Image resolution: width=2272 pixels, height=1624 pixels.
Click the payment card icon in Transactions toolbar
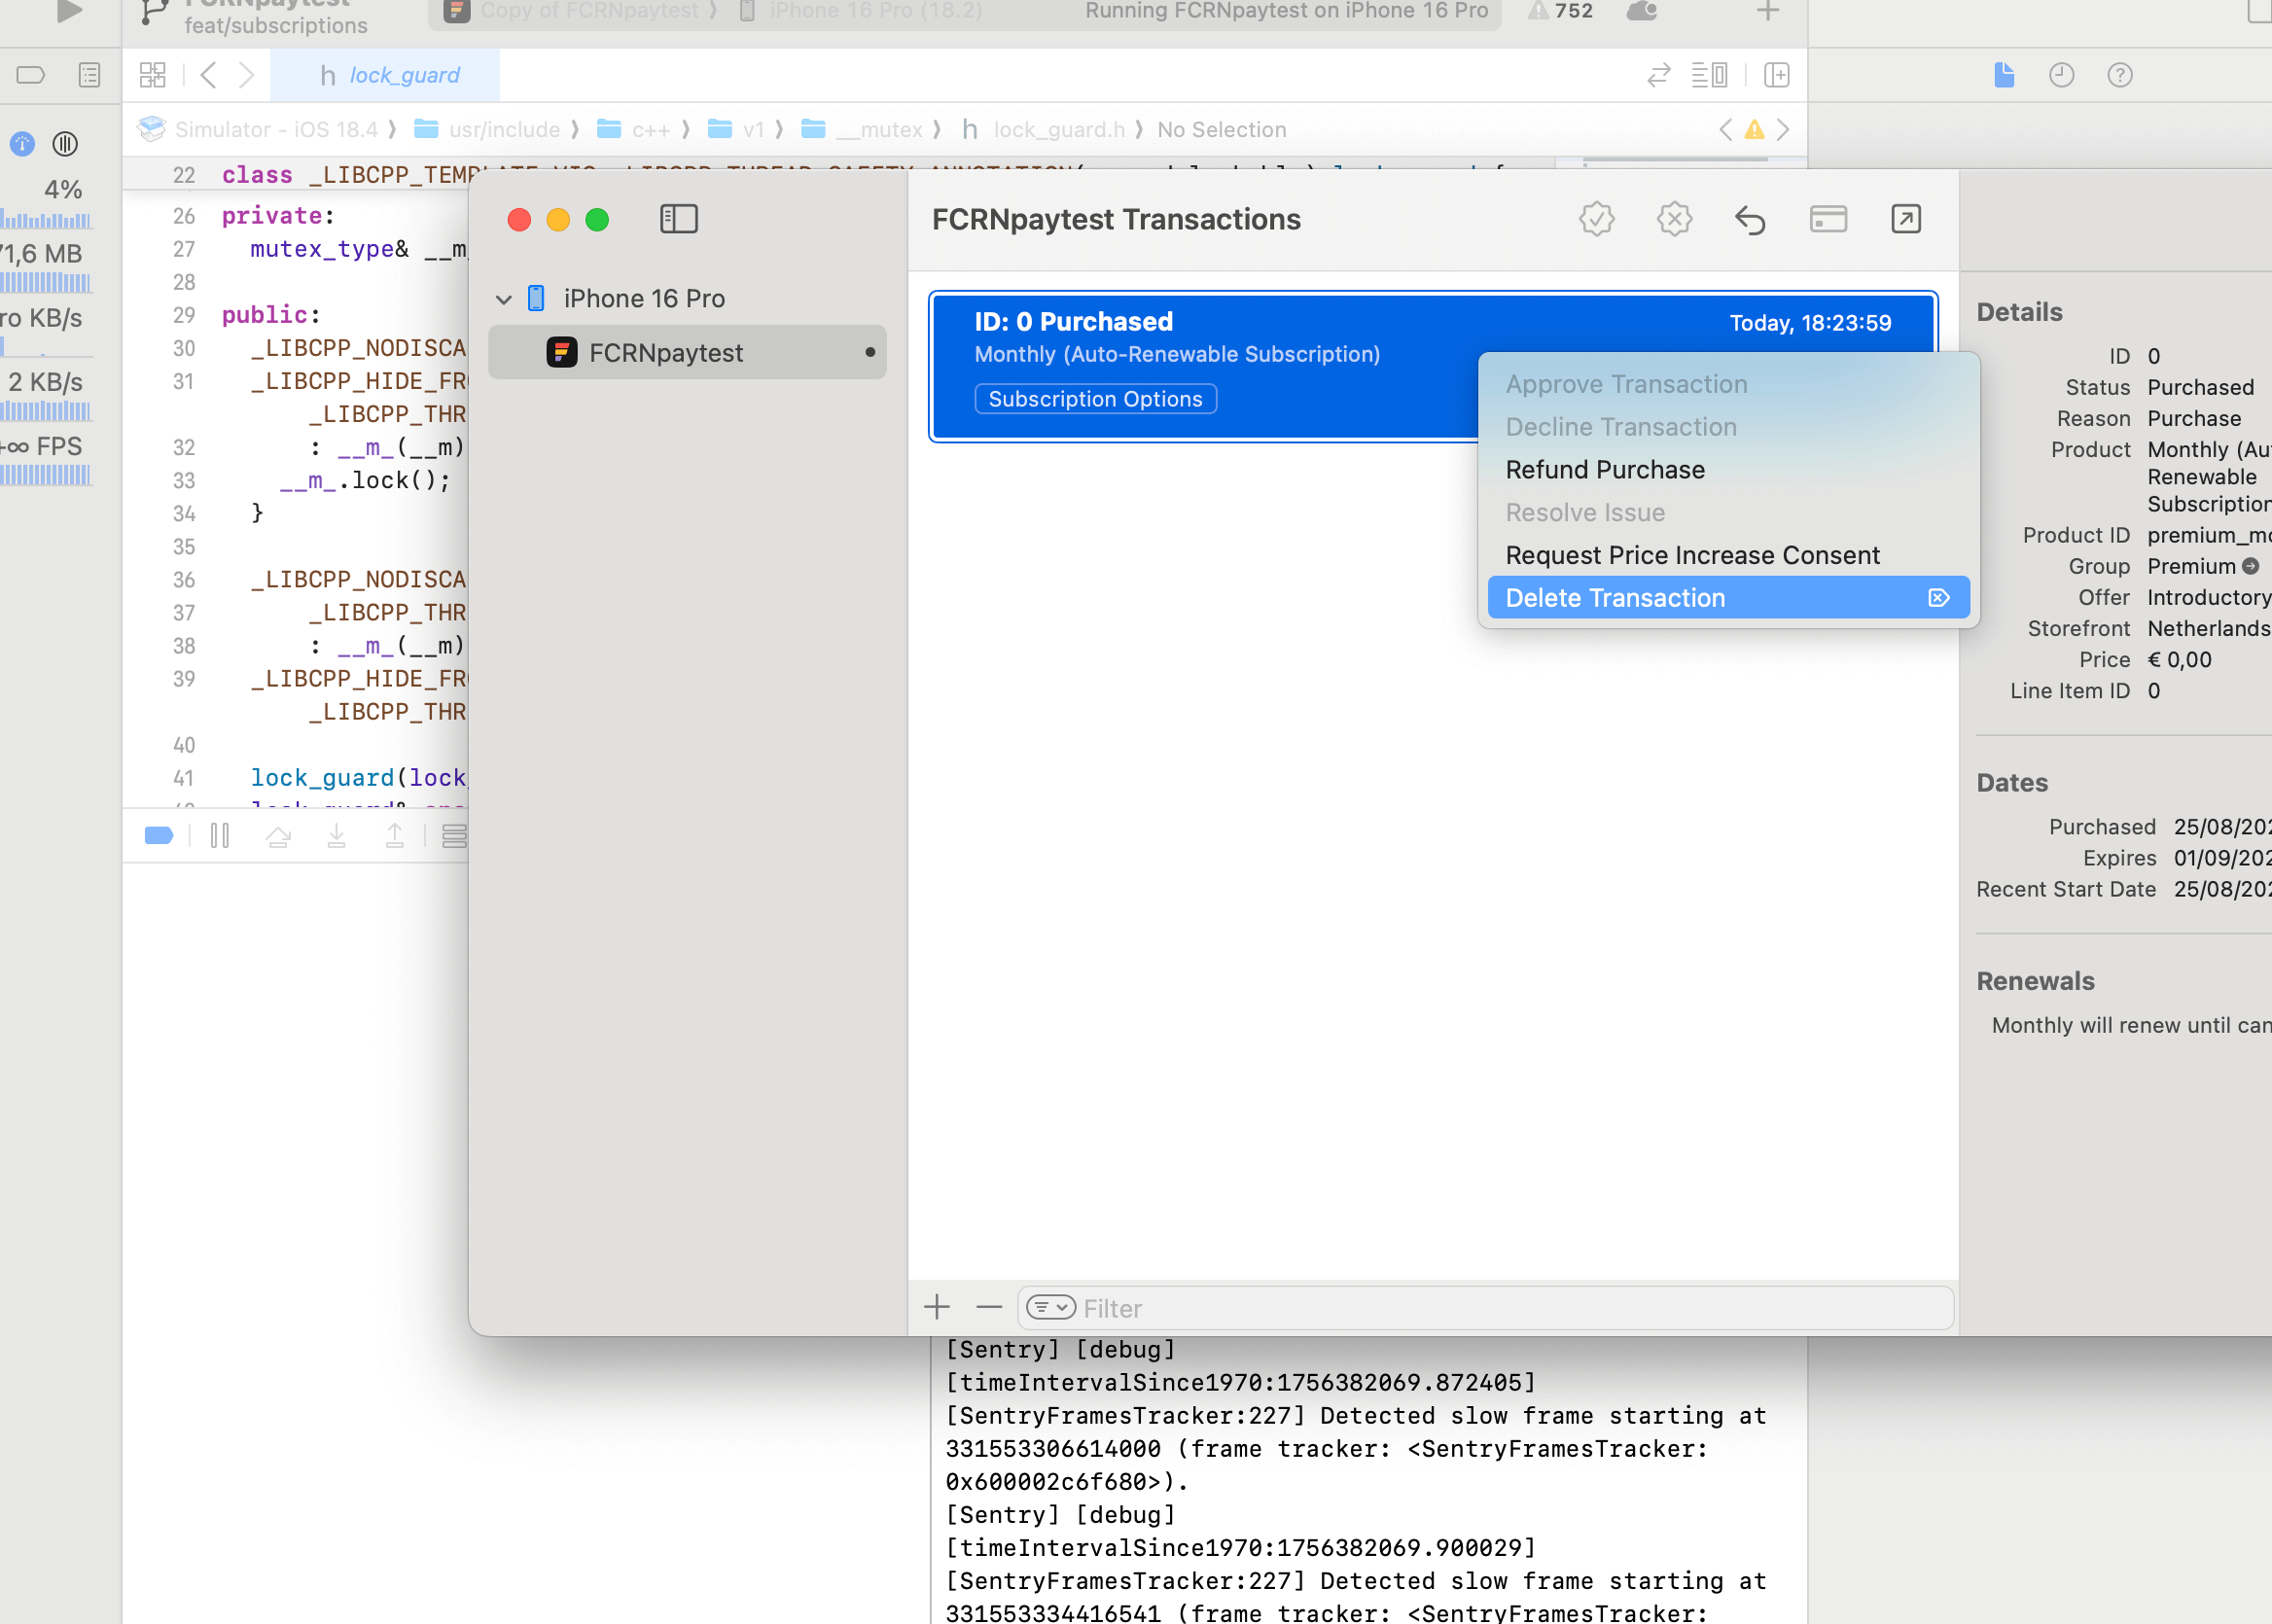pyautogui.click(x=1828, y=219)
